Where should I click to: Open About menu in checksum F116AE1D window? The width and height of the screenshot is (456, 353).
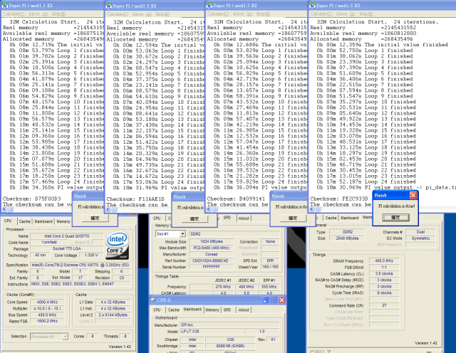coord(142,14)
